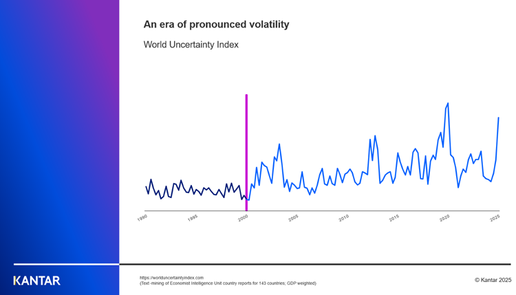Screen dimensions: 516x295
Task: Click the purple vertical marker line
Action: [246, 138]
